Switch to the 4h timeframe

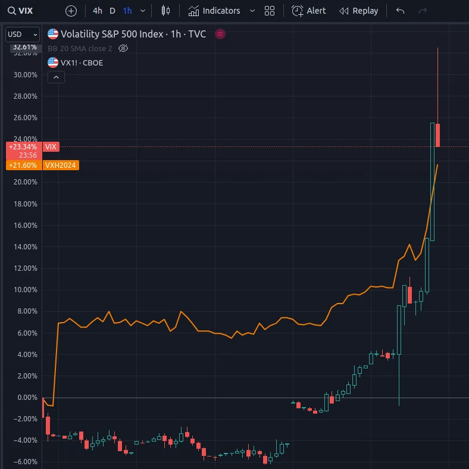click(x=98, y=11)
